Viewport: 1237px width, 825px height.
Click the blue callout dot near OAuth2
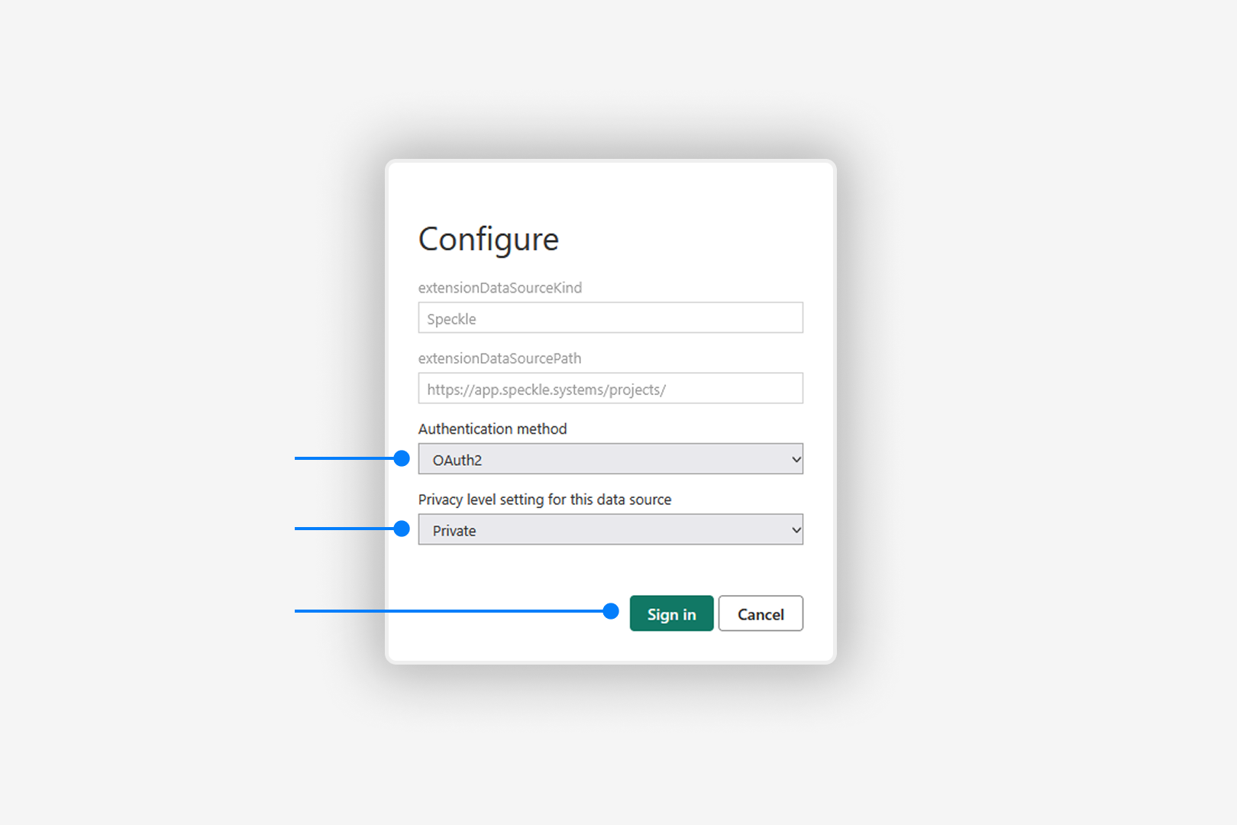tap(403, 458)
